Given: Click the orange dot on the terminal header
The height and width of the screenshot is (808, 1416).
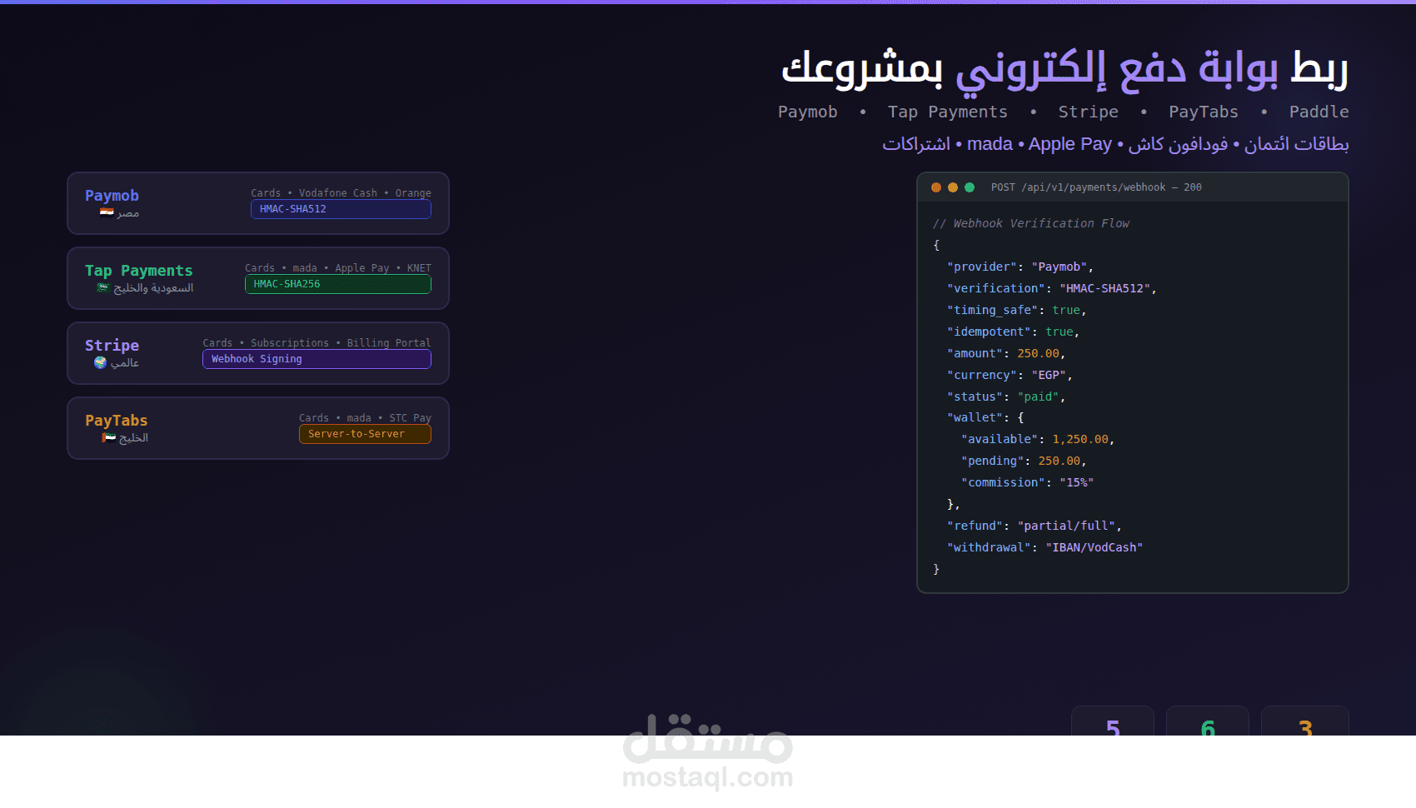Looking at the screenshot, I should (936, 188).
